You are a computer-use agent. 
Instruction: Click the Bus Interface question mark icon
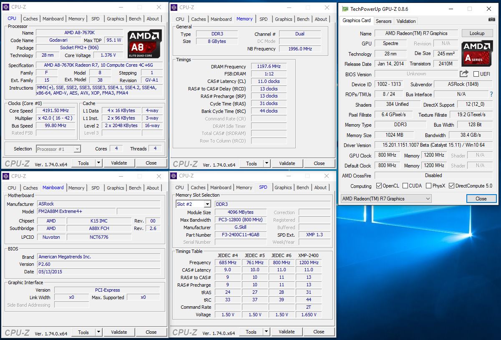[491, 94]
